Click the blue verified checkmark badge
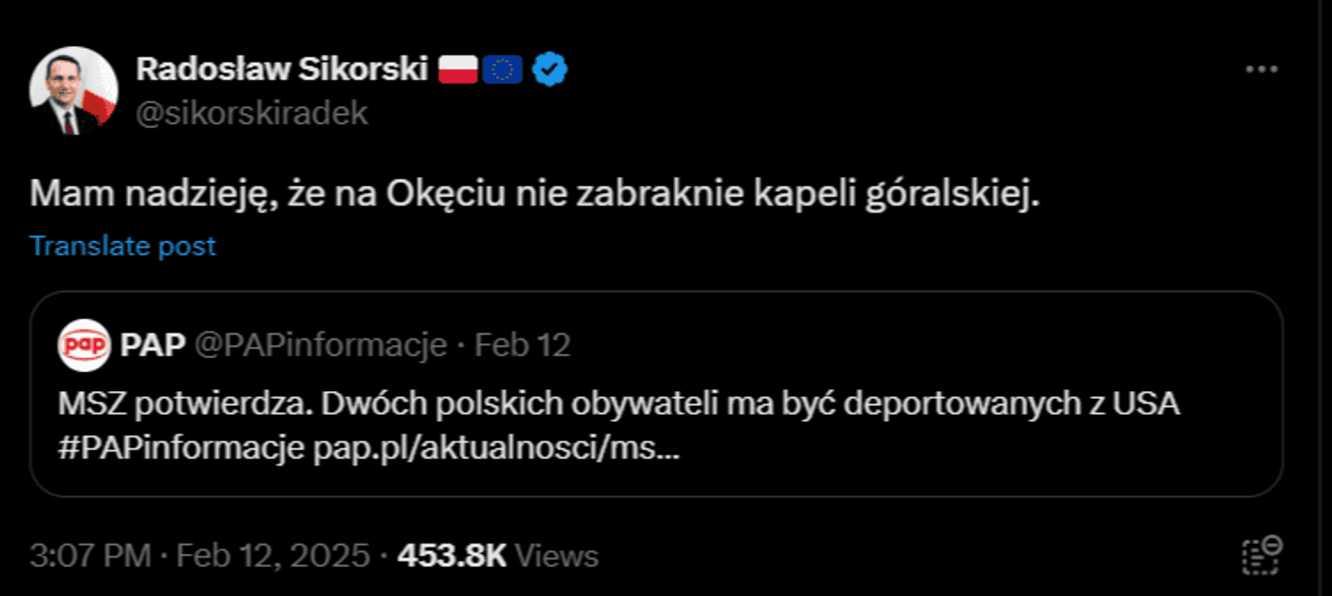Viewport: 1332px width, 596px height. [549, 69]
